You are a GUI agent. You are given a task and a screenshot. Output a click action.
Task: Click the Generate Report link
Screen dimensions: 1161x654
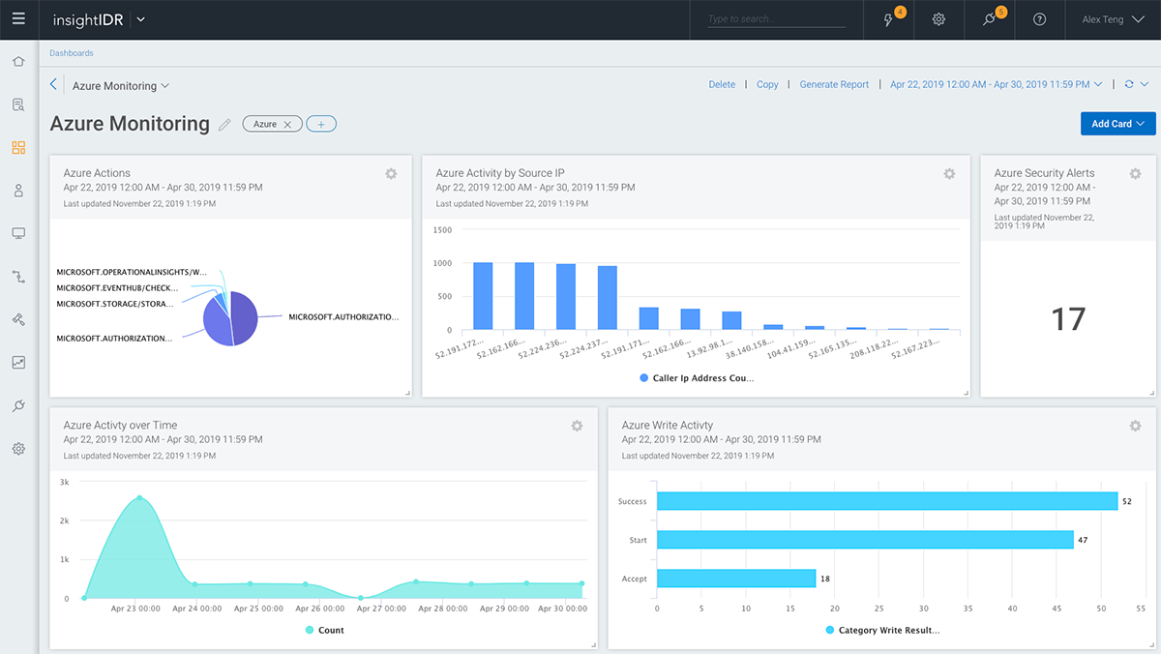point(834,85)
